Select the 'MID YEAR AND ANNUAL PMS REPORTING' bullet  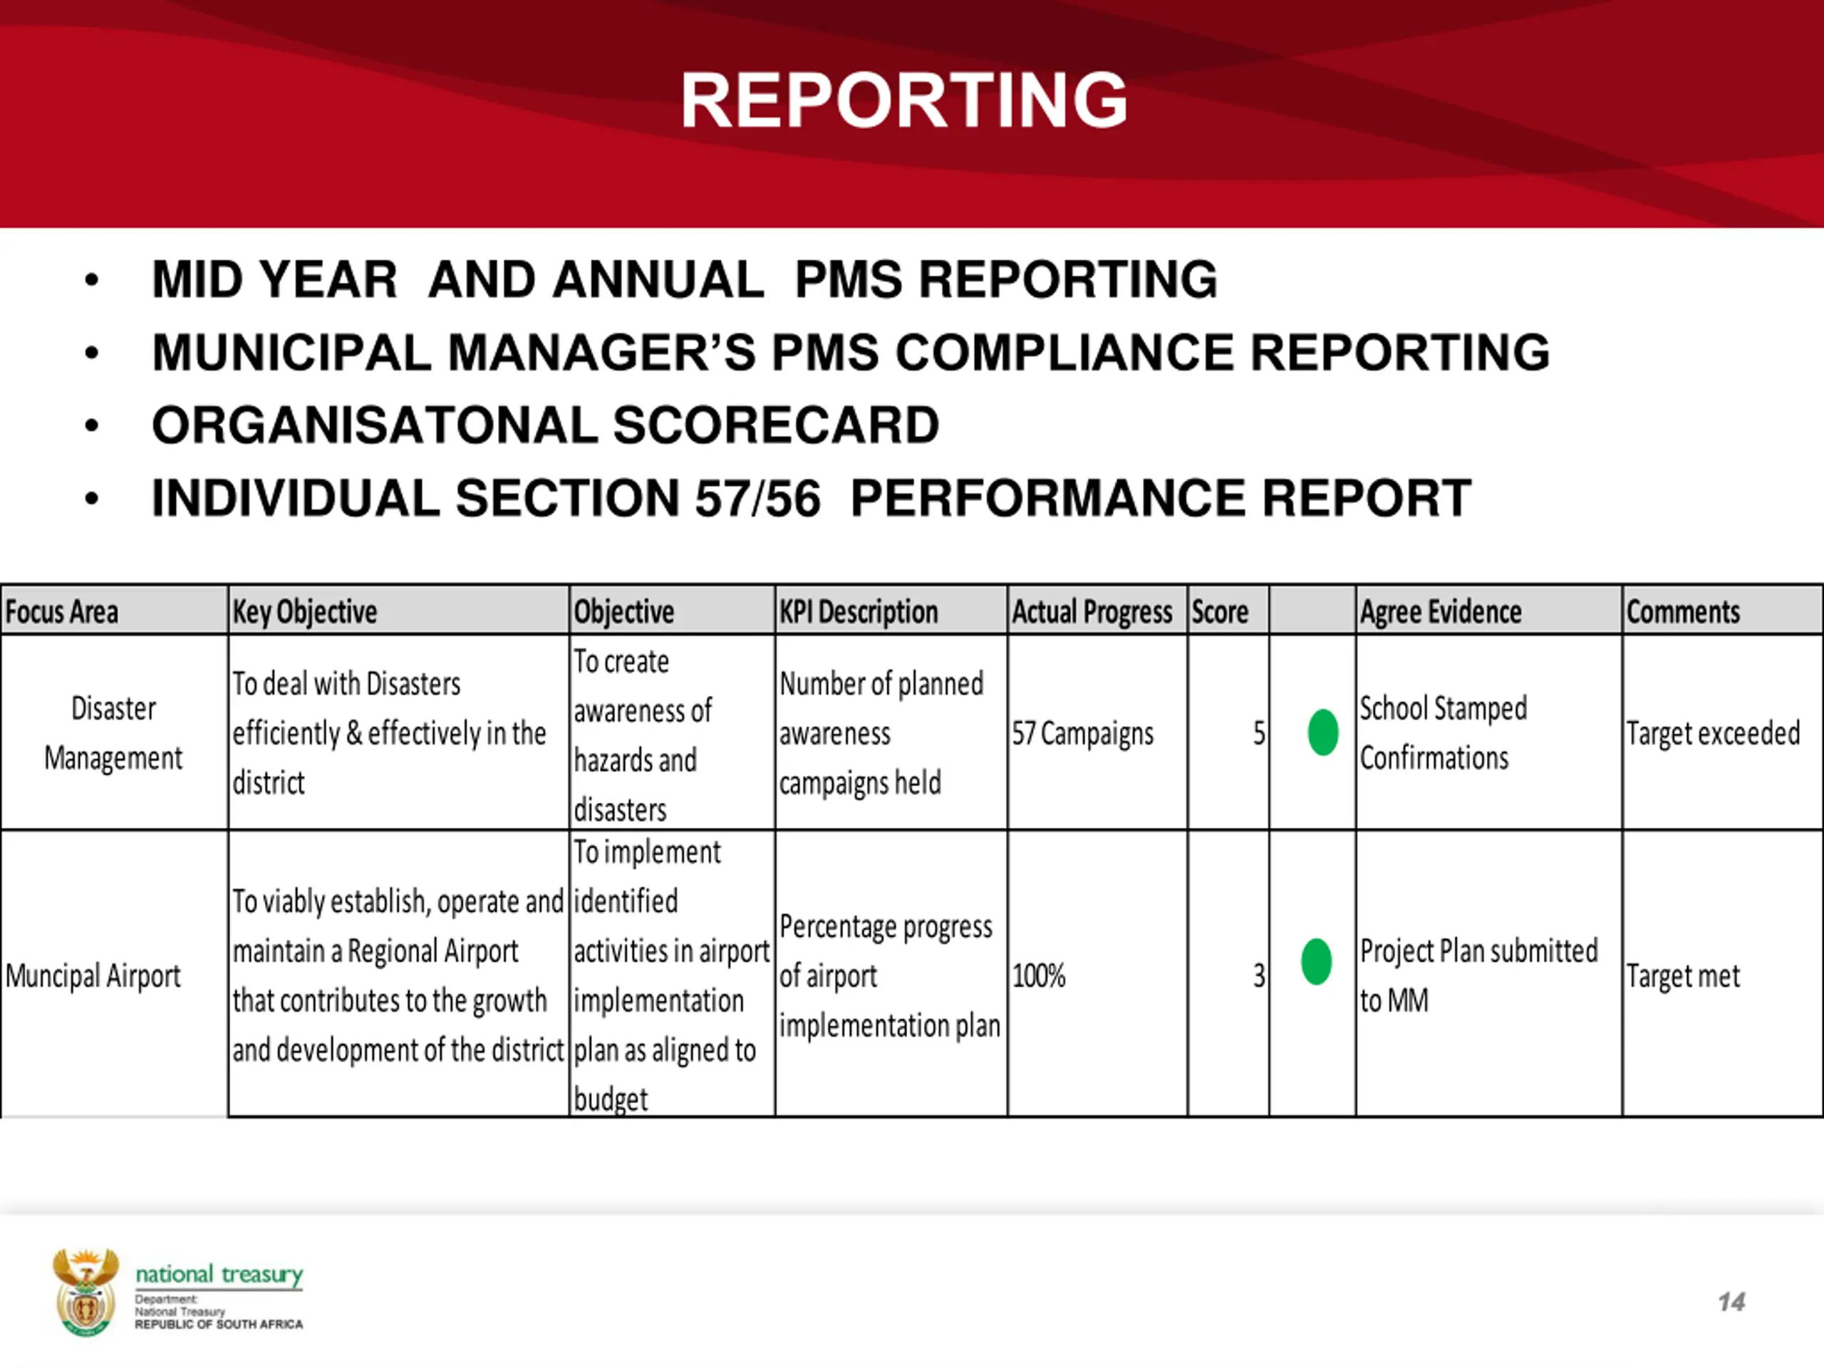pyautogui.click(x=685, y=279)
